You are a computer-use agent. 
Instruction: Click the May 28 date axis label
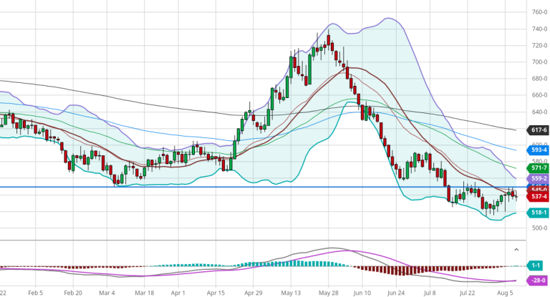point(329,293)
